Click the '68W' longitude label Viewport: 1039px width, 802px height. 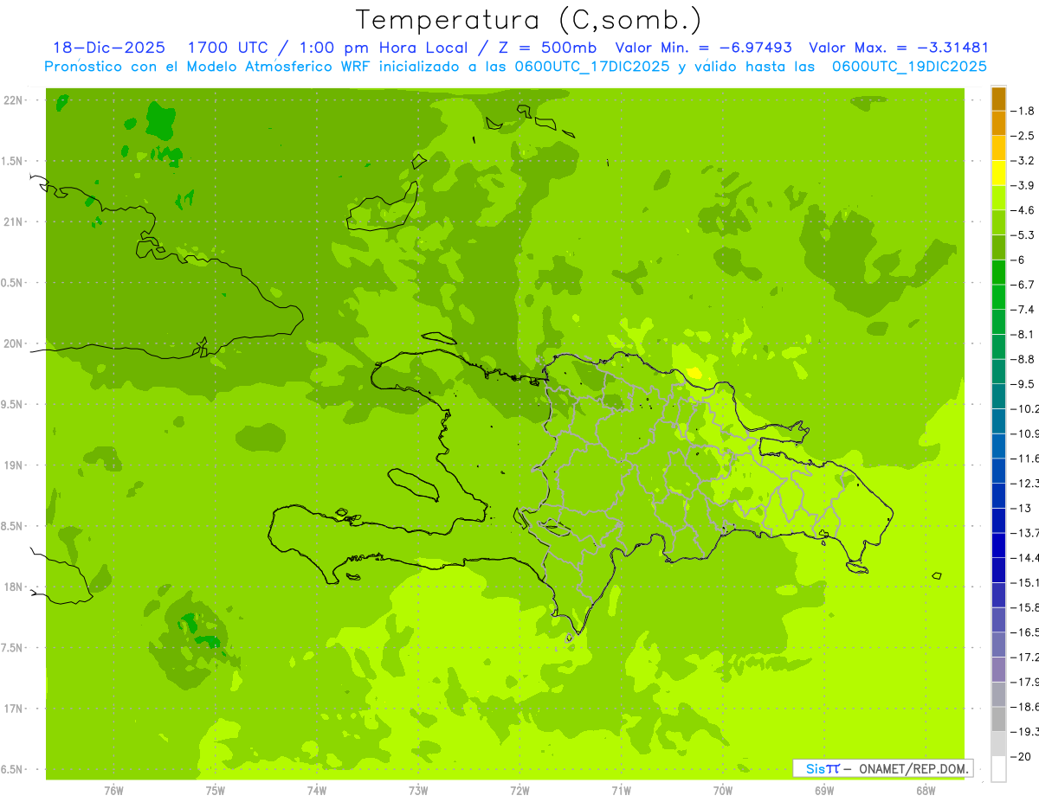tap(926, 791)
